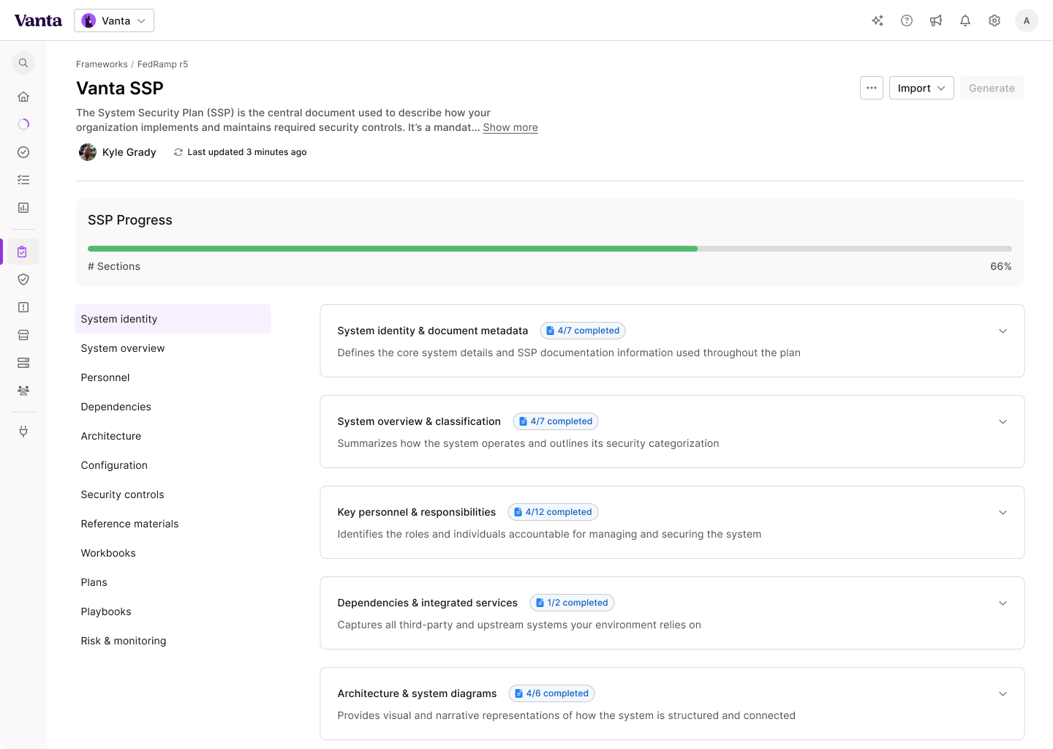The width and height of the screenshot is (1053, 749).
Task: Open the integrations plug sidebar icon
Action: click(23, 432)
